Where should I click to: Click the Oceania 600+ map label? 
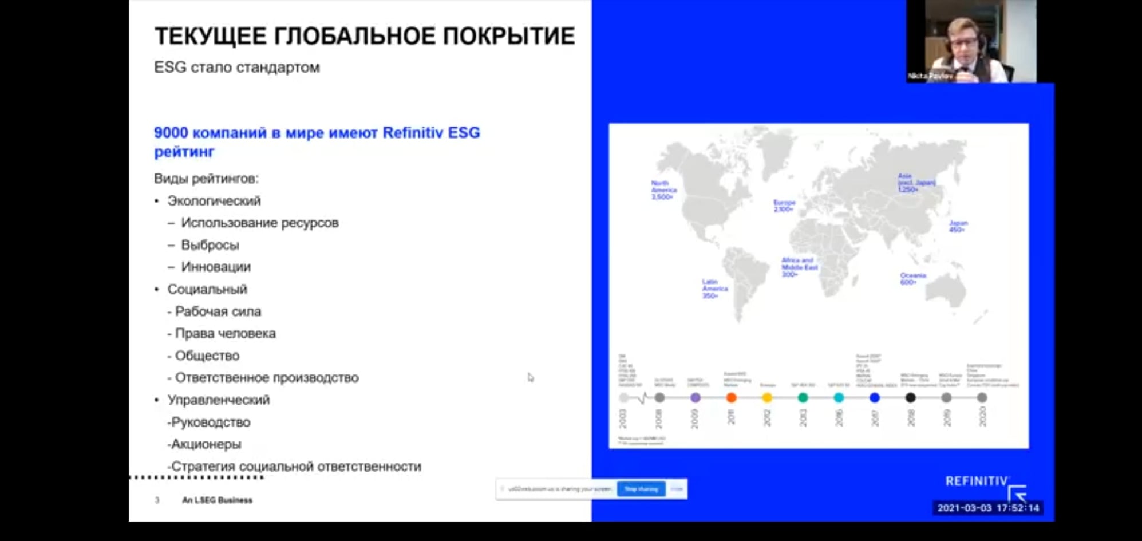[913, 279]
